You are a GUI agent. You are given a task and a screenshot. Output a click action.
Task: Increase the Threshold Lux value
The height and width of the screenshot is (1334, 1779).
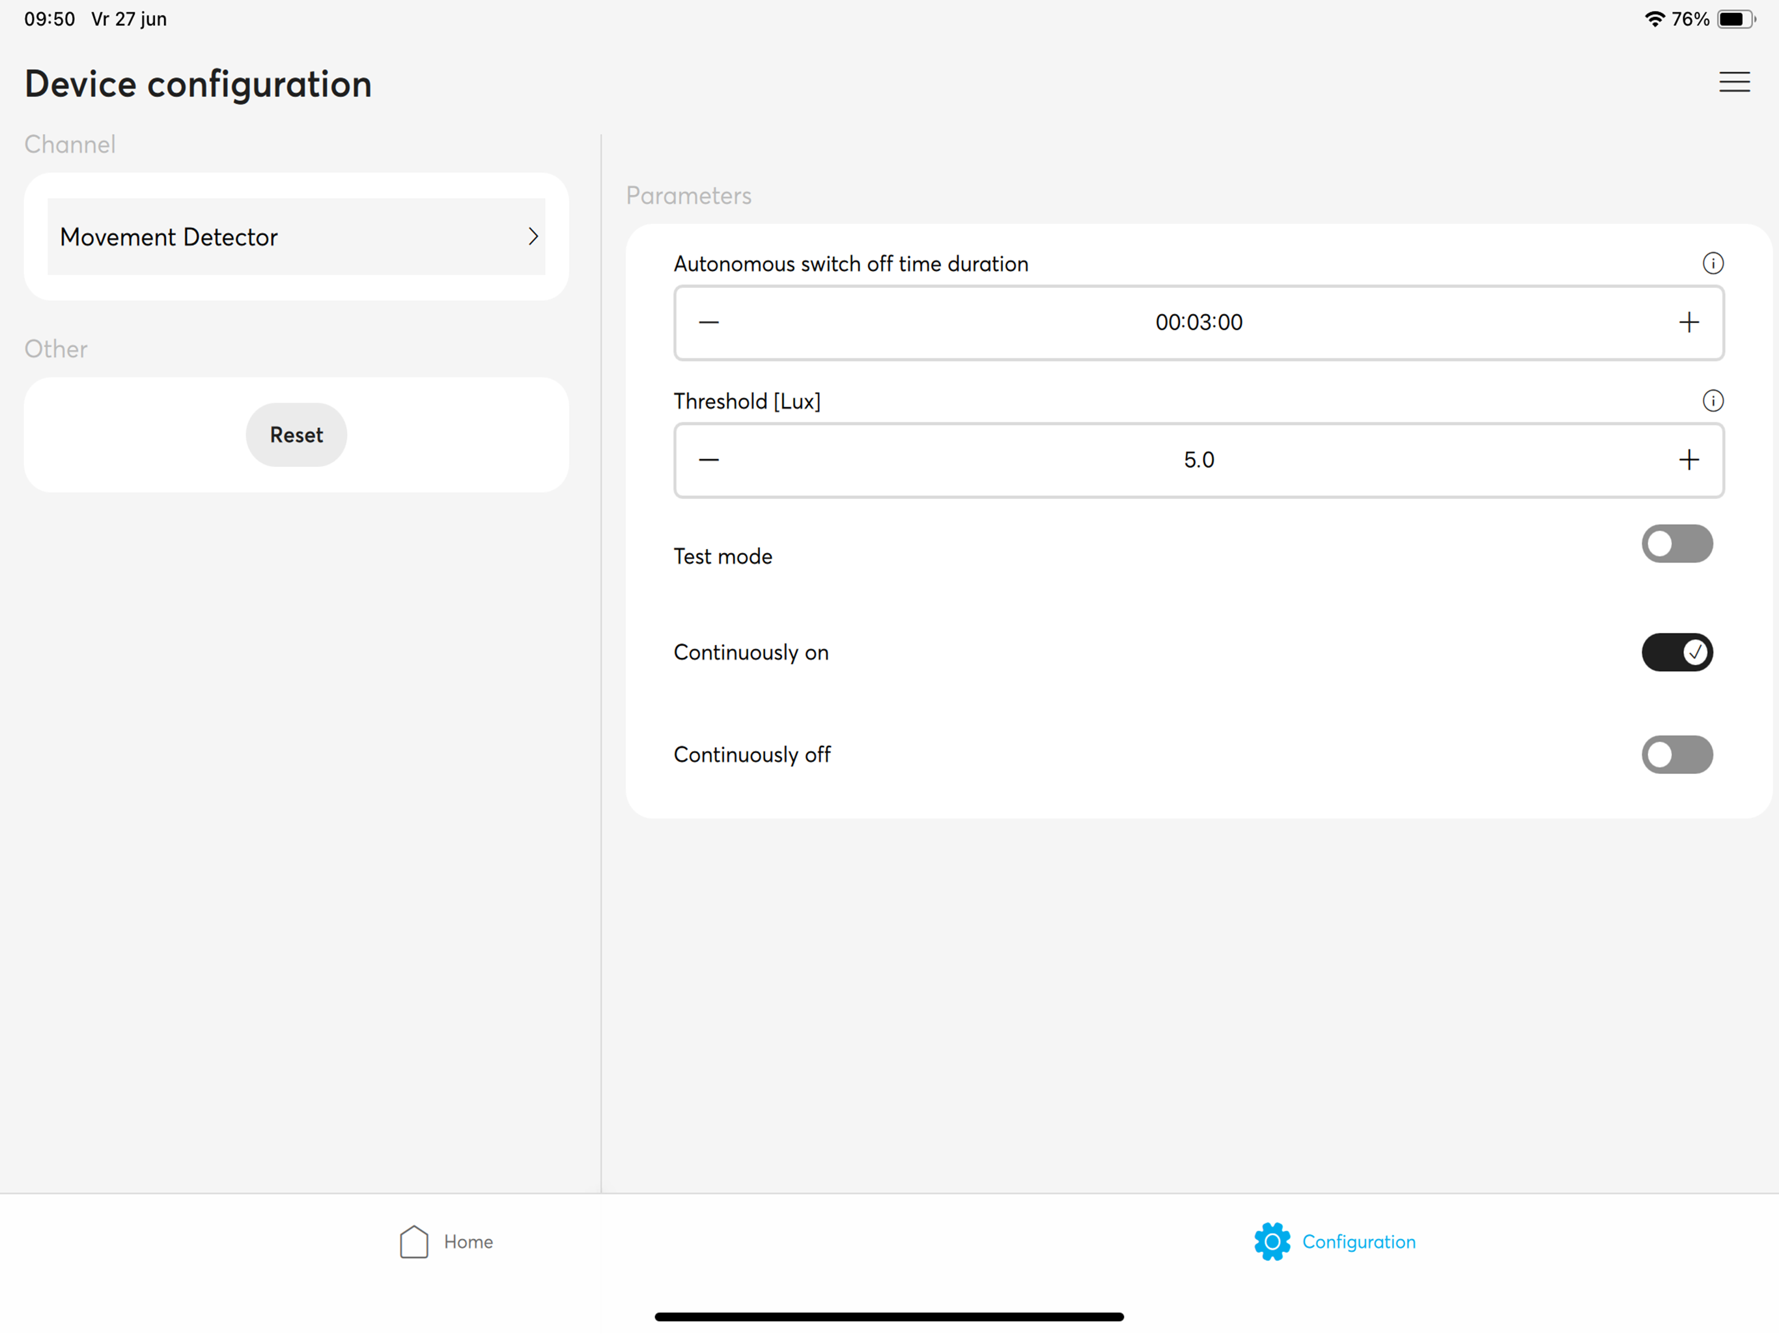click(1688, 459)
